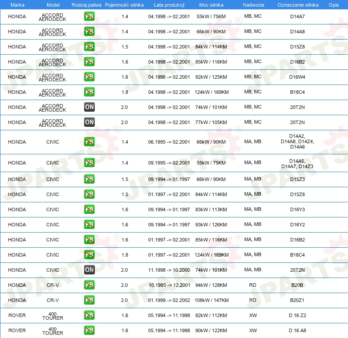Click the petrol icon in the Civic 09.1995 production row
348x338 pixels.
pos(89,162)
